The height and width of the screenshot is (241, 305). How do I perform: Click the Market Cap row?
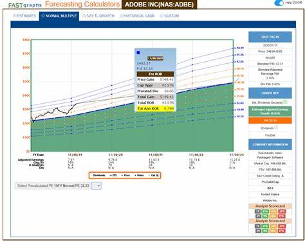(x=270, y=164)
